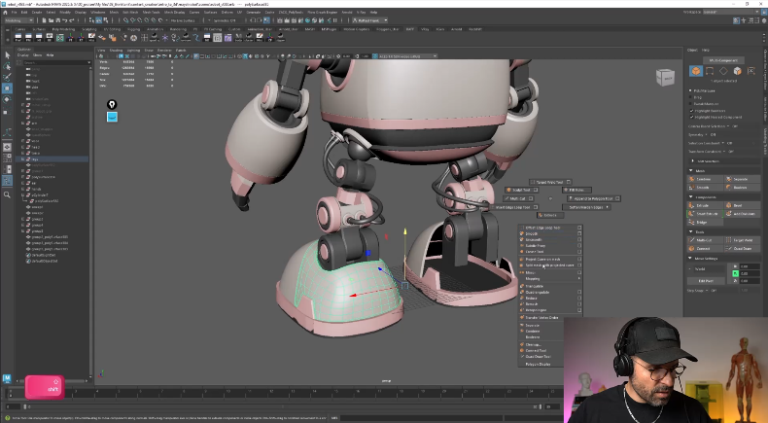Choose Split mesh with projected curve

coord(548,265)
